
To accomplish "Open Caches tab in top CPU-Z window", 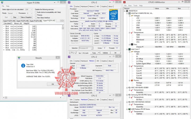I will (77, 6).
